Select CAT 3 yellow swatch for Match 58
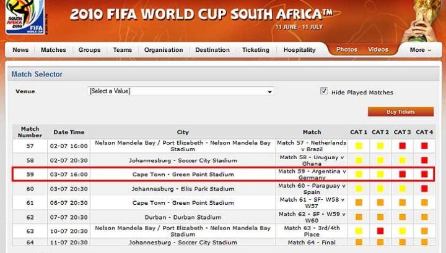Viewport: 446px width, 253px height. click(402, 160)
